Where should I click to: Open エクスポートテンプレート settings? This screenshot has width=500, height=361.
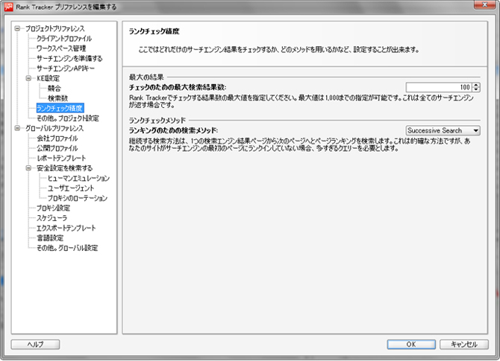pos(66,228)
